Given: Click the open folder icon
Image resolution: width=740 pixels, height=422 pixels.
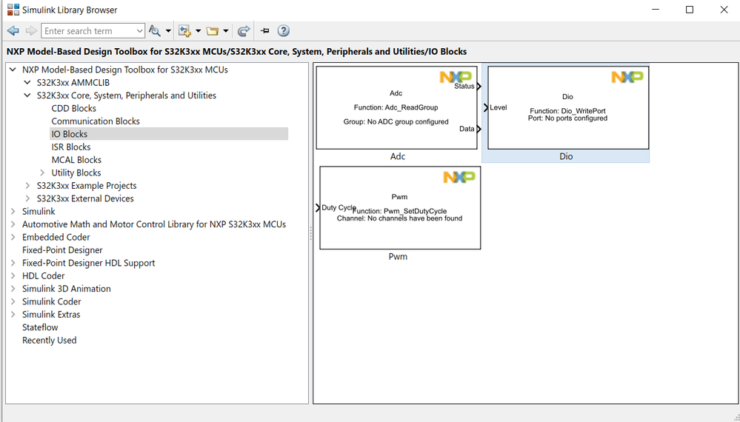Looking at the screenshot, I should tap(213, 31).
